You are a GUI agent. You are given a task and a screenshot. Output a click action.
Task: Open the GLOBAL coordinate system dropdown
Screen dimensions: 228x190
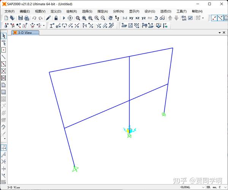(192, 187)
